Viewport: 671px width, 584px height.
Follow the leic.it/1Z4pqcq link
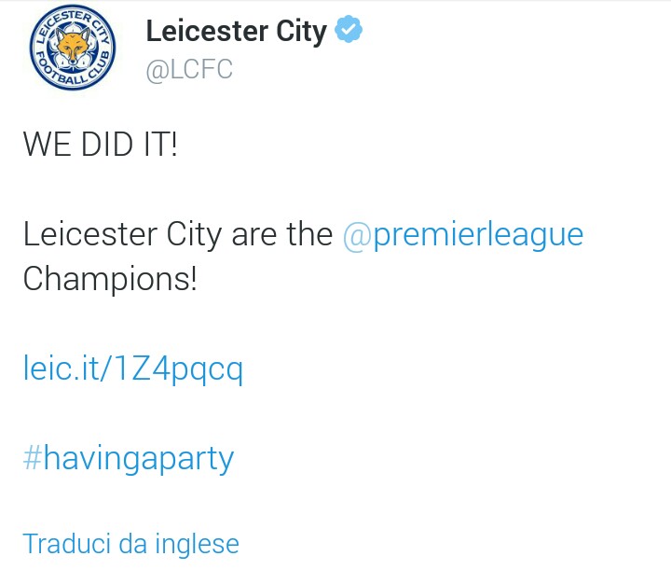[x=132, y=369]
